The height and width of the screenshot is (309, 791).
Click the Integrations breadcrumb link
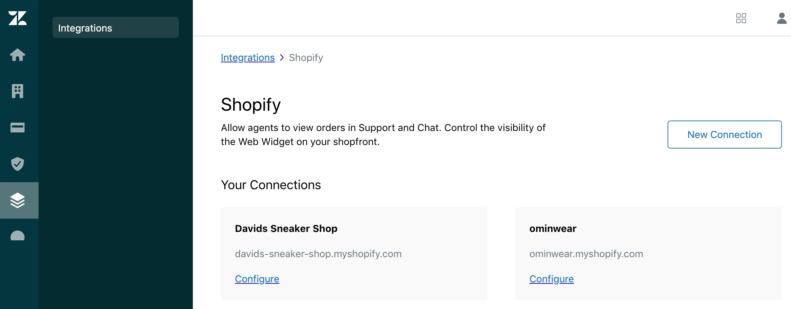click(248, 57)
